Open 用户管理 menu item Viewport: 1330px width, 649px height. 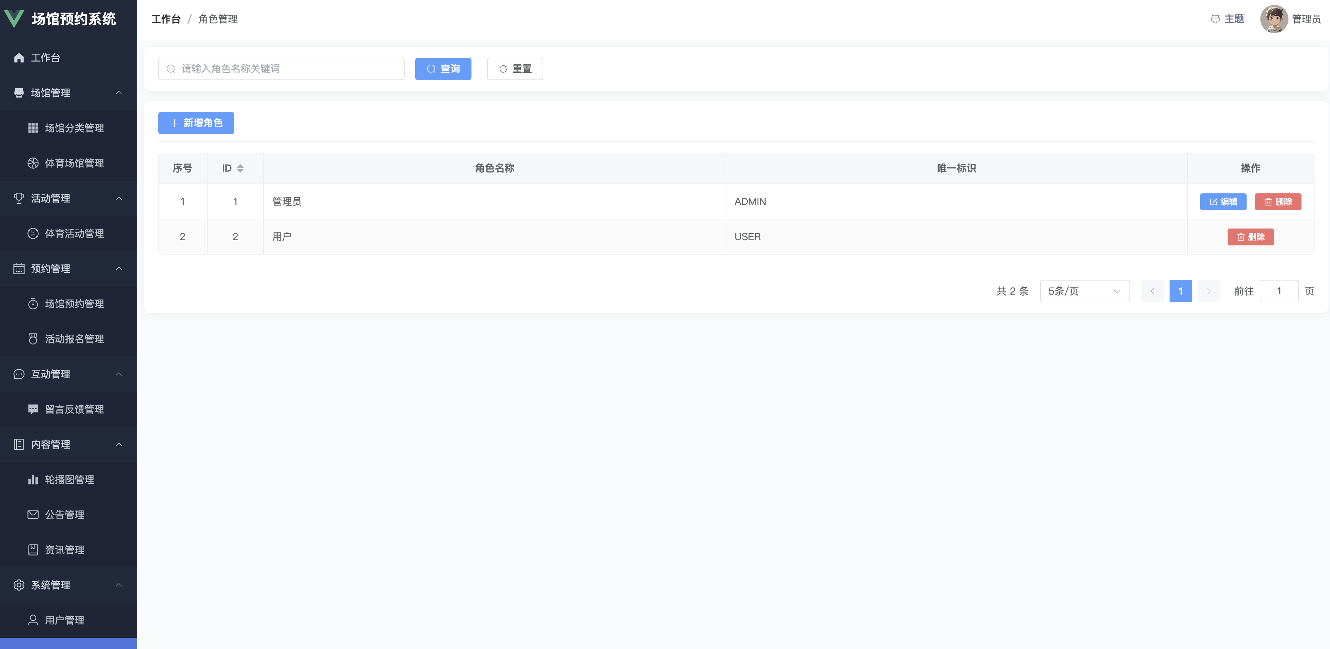point(64,620)
